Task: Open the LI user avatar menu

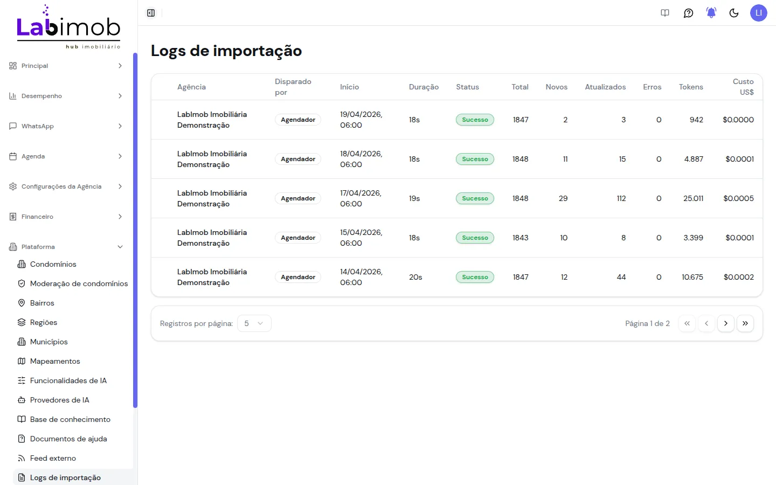Action: pos(759,13)
